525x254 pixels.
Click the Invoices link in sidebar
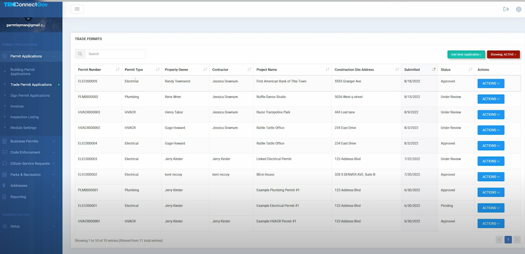pos(17,106)
